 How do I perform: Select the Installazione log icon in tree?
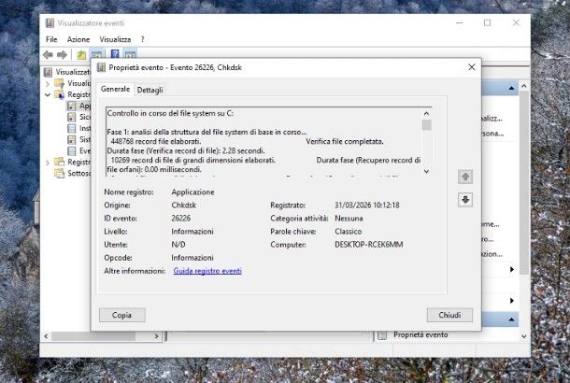[x=72, y=128]
